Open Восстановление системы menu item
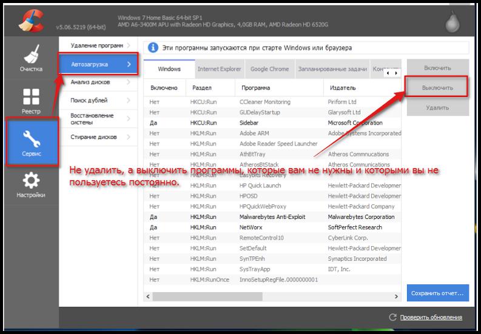Screen dimensions: 481x334 (x=98, y=119)
